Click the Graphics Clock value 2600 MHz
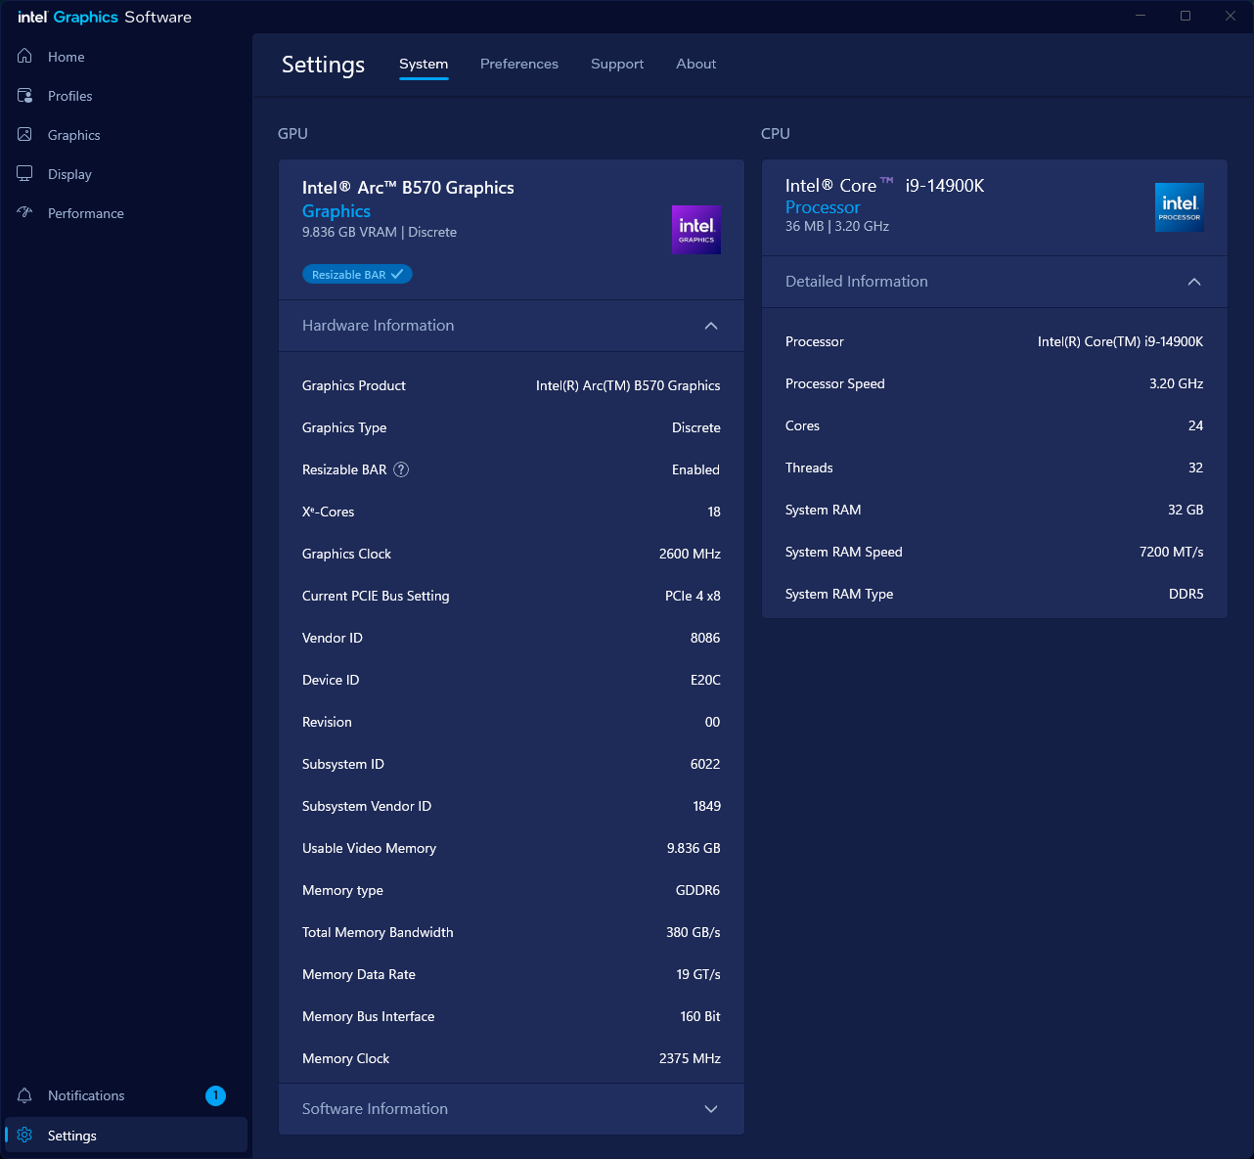The image size is (1254, 1159). tap(690, 554)
